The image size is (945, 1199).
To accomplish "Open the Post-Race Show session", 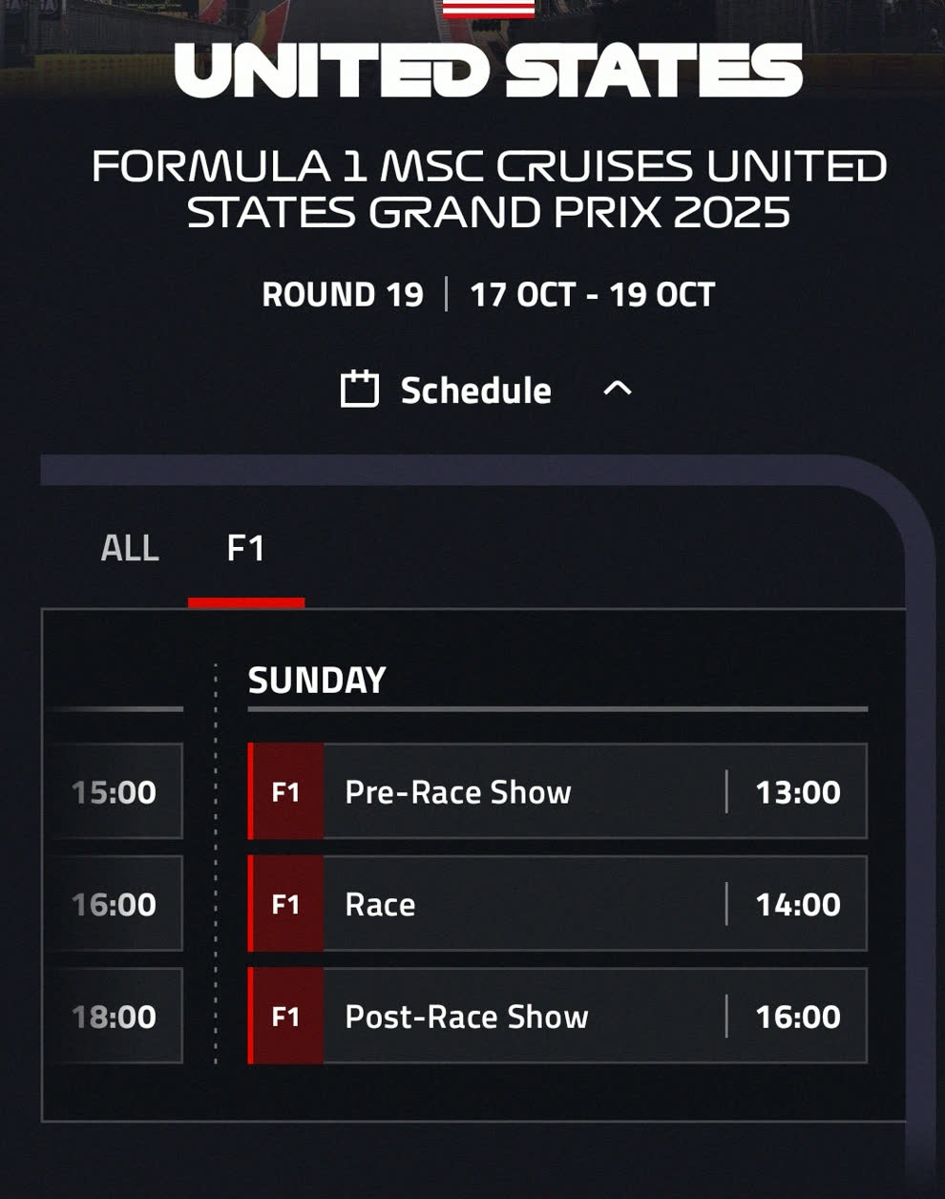I will tap(467, 1017).
